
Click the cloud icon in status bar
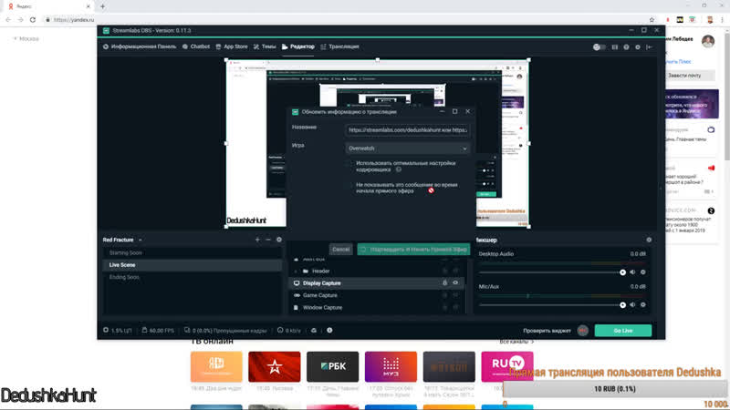click(314, 331)
